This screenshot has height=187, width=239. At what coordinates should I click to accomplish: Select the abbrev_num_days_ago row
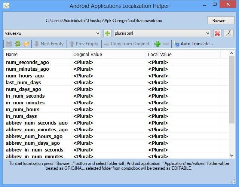click(116, 143)
